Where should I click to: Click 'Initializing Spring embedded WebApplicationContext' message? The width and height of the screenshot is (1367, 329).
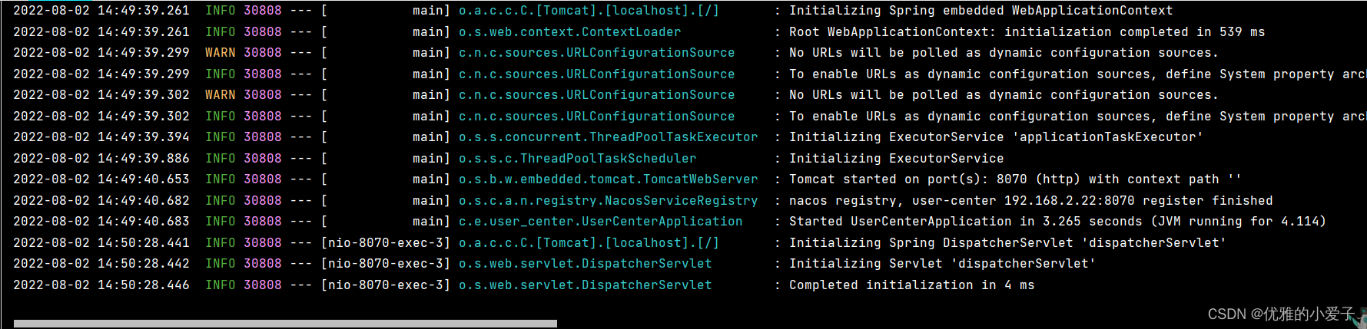(x=980, y=11)
